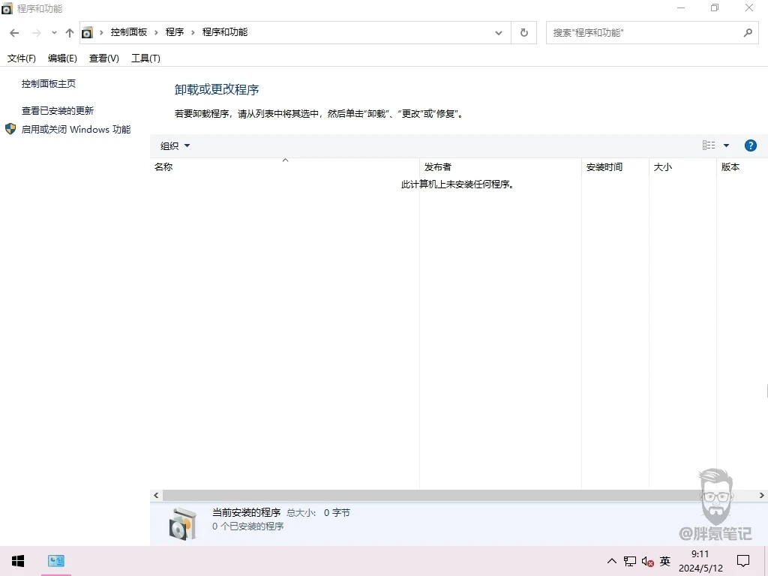
Task: Click the horizontal scrollbar right arrow
Action: (x=762, y=496)
